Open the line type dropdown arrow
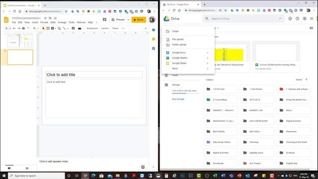 [68, 28]
